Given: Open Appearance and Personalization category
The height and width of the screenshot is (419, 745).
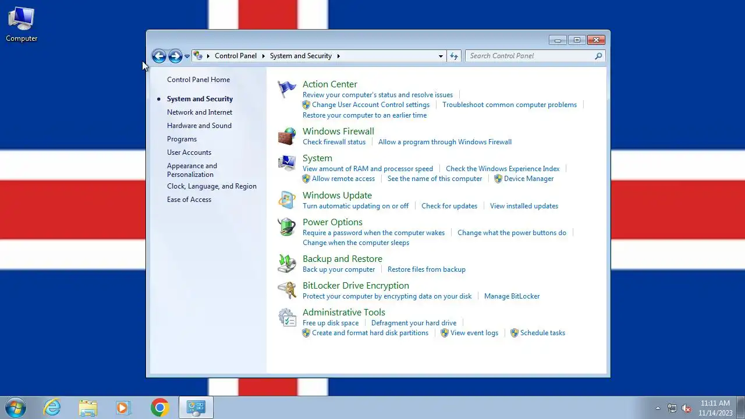Looking at the screenshot, I should 192,170.
